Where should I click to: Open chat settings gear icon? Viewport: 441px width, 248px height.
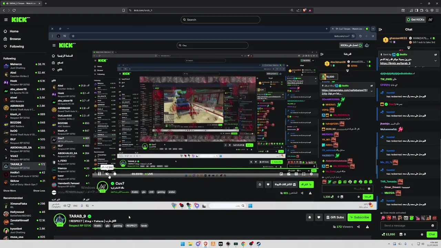click(x=422, y=235)
